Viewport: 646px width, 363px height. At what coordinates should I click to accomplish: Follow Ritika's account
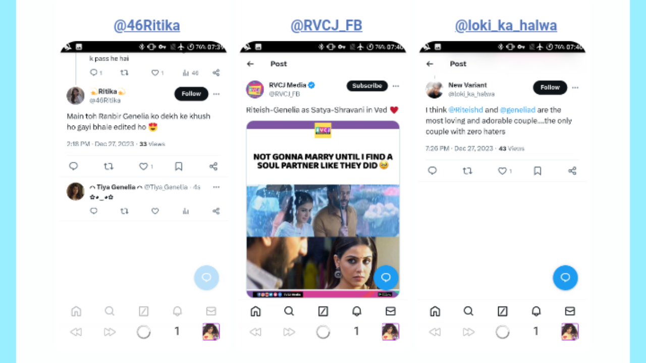191,94
